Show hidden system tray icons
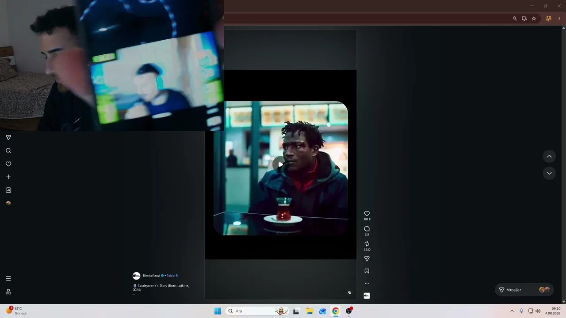 (x=512, y=311)
